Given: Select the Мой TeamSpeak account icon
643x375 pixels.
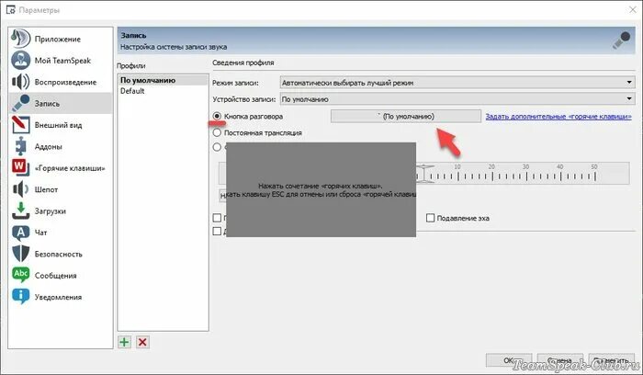Looking at the screenshot, I should coord(20,61).
